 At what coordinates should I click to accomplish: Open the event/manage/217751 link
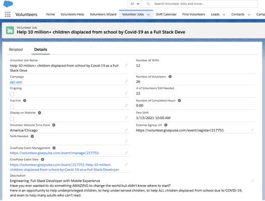(54, 153)
